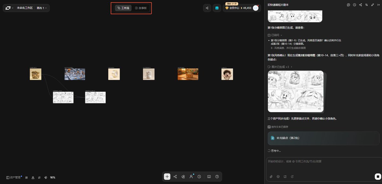
Task: Stop the generation with the stop button
Action: 378,176
